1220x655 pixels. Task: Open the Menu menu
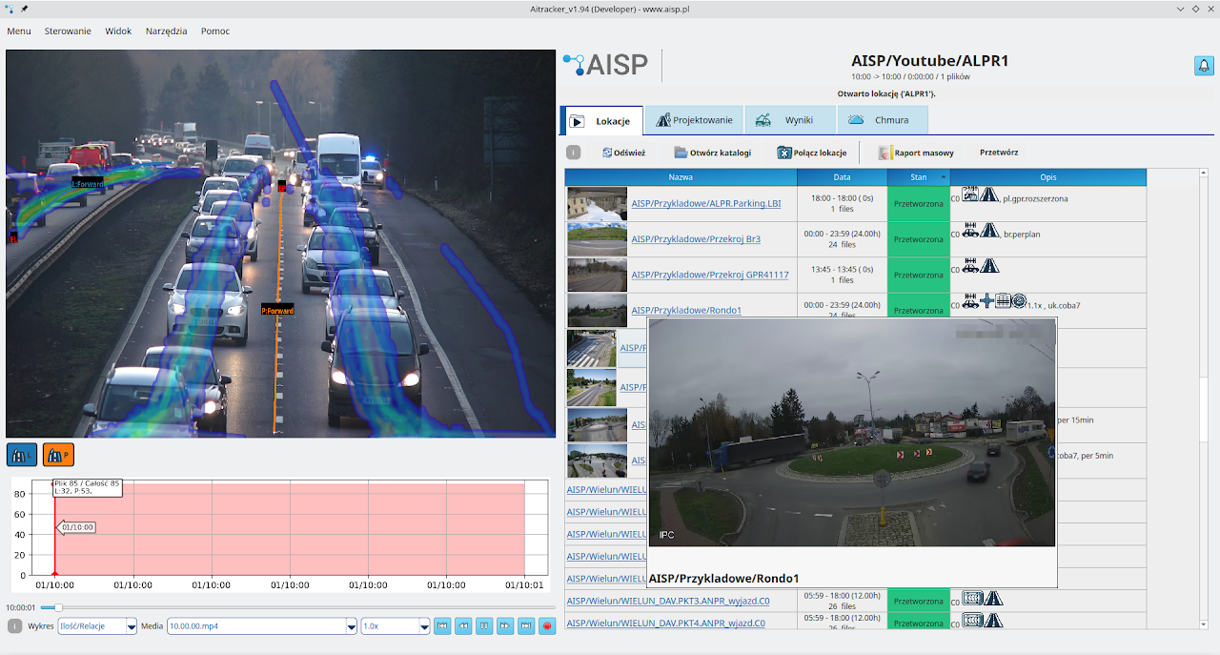[x=19, y=31]
